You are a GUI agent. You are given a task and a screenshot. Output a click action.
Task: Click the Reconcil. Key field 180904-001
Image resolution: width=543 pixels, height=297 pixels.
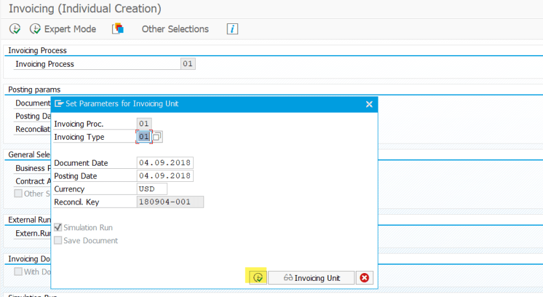click(x=170, y=202)
